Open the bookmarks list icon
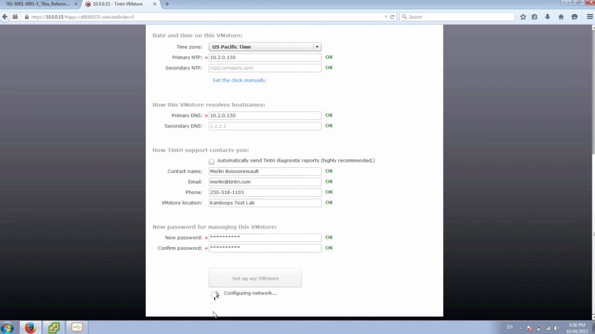Viewport: 595px width, 334px height. point(535,17)
